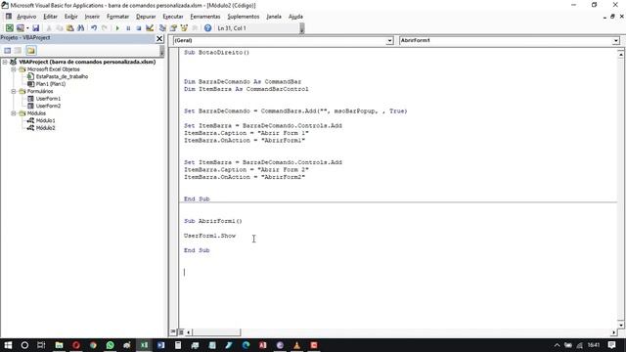The image size is (626, 352).
Task: Open File Explorer from taskbar
Action: point(59,345)
